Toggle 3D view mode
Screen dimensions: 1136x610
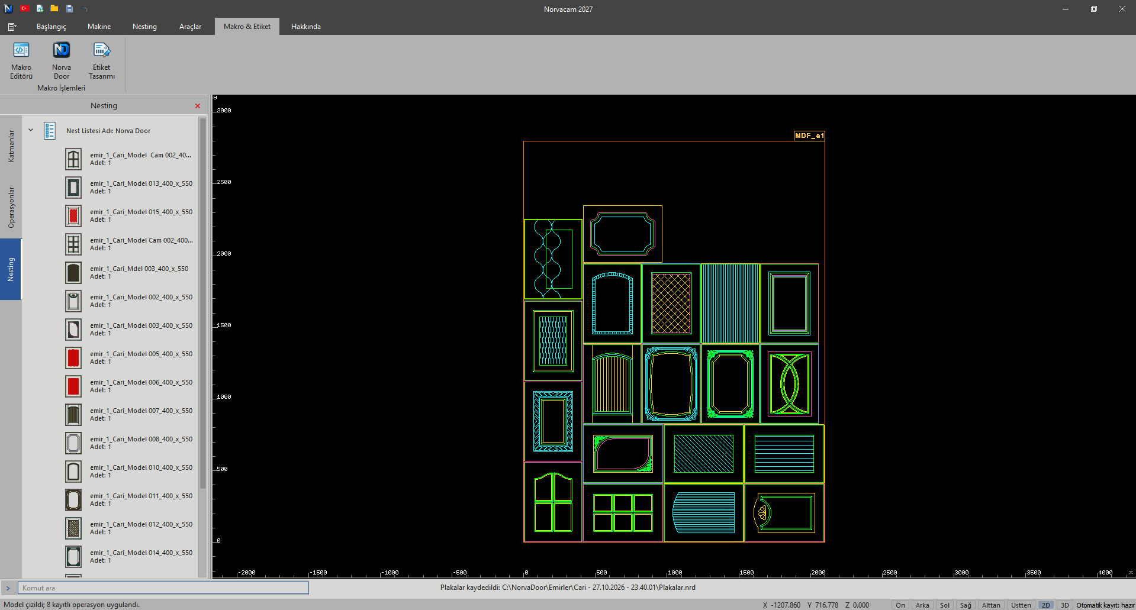click(1064, 605)
